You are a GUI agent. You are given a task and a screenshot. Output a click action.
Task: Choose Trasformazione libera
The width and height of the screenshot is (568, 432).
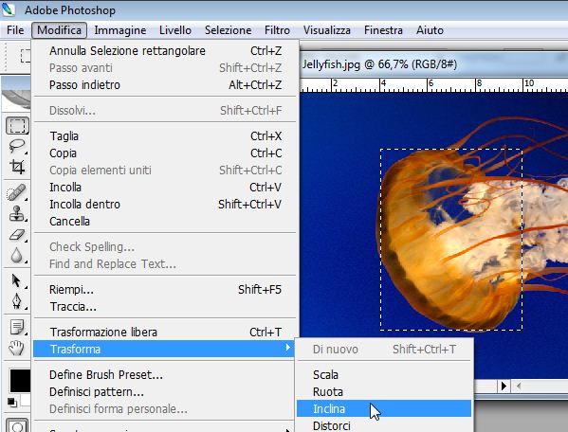click(165, 332)
